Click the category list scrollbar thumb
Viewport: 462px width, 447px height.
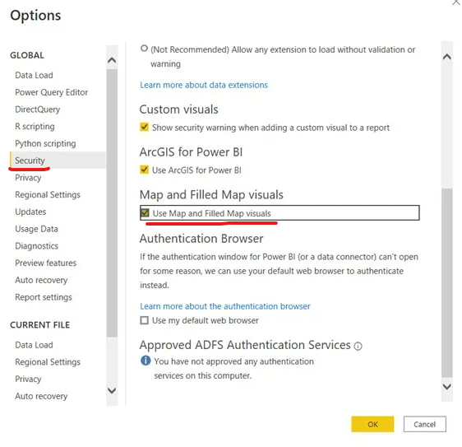(112, 203)
